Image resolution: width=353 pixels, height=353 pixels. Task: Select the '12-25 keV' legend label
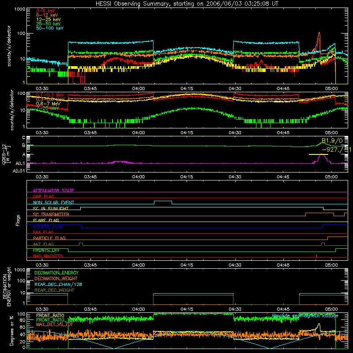click(x=49, y=19)
